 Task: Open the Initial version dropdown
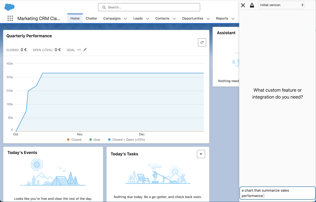click(281, 5)
